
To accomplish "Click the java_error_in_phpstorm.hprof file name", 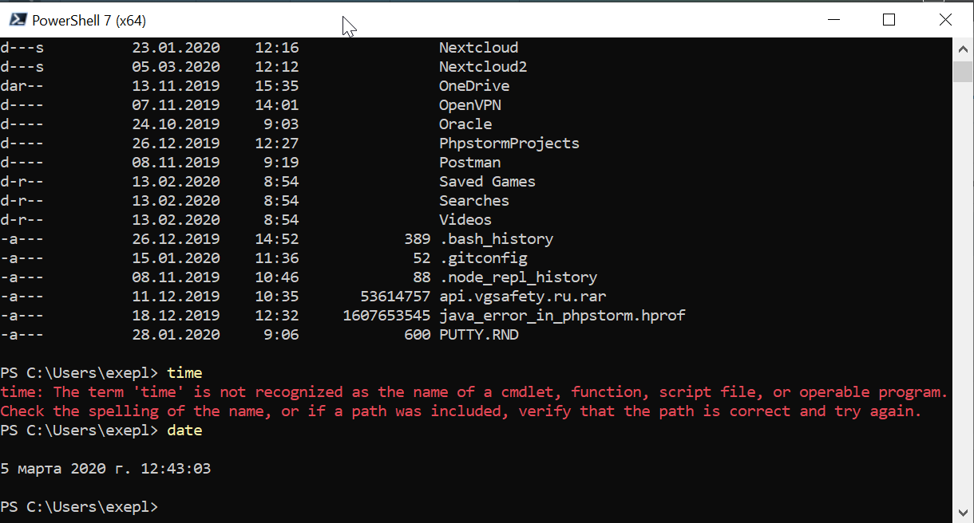I will pos(561,316).
